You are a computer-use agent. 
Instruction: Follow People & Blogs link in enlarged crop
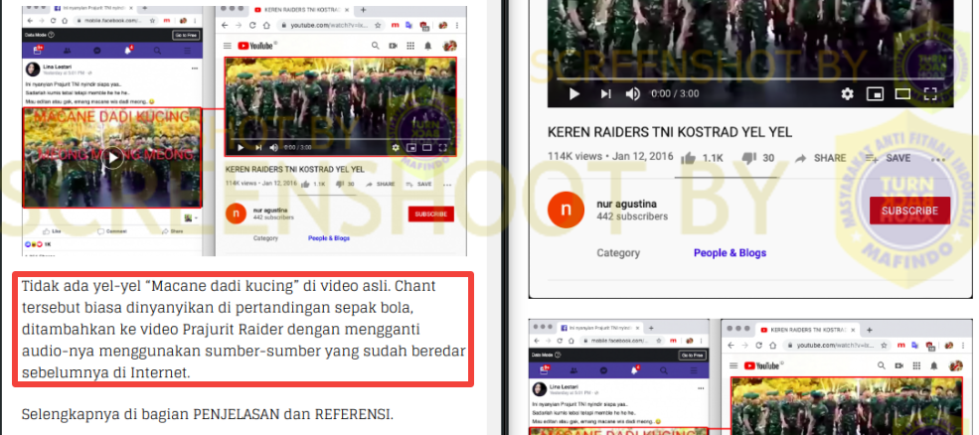[x=730, y=253]
